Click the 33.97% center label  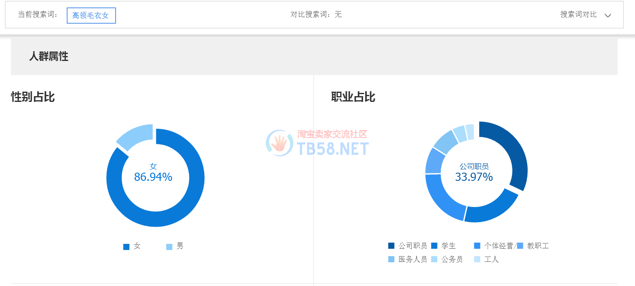point(474,177)
